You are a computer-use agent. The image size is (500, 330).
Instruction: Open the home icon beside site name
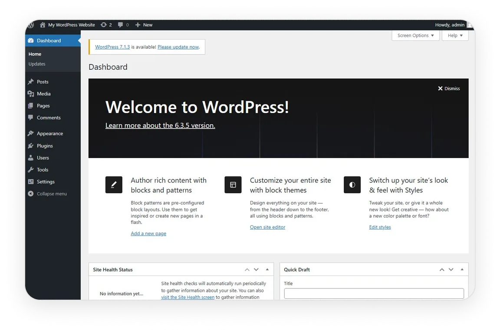(x=43, y=25)
